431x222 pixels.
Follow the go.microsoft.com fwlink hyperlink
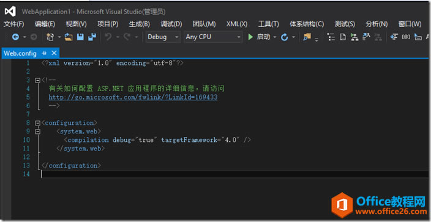(133, 97)
